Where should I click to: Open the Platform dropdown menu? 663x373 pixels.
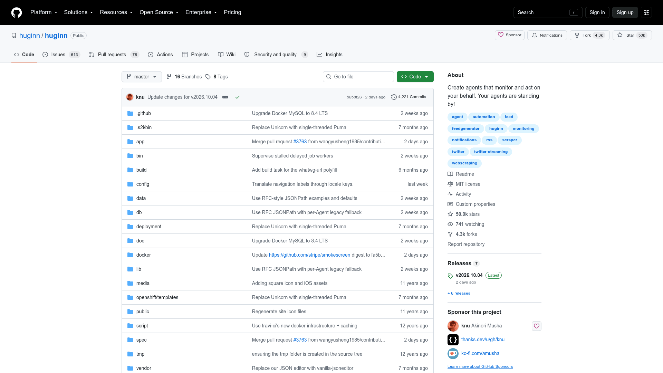pyautogui.click(x=44, y=12)
